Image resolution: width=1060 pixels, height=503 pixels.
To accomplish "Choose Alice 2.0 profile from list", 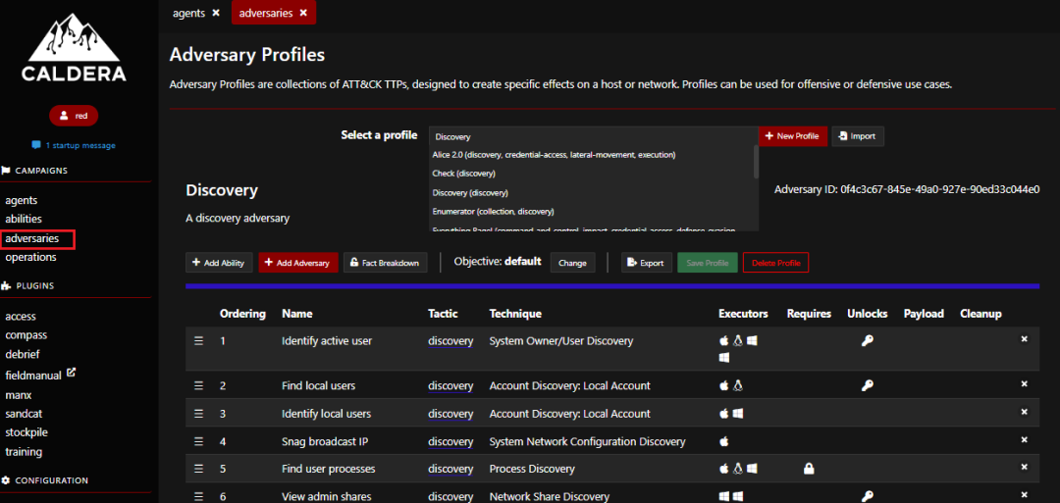I will (x=554, y=155).
